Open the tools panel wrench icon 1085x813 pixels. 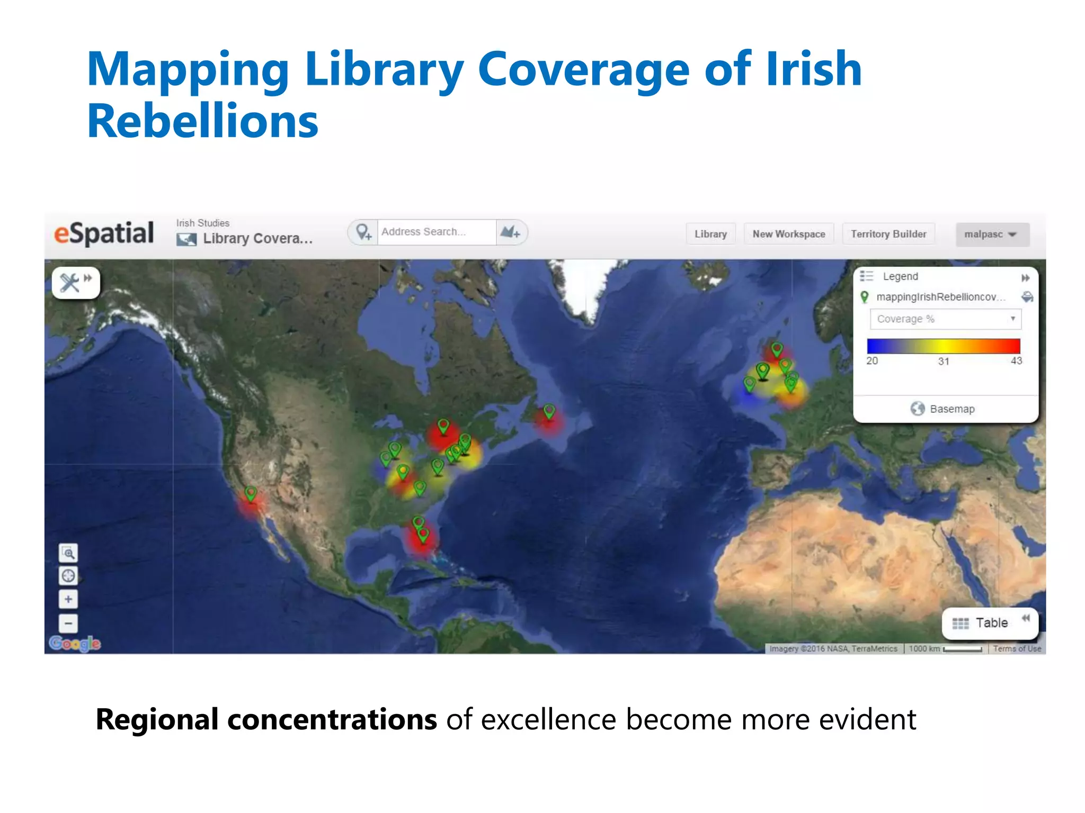[69, 283]
